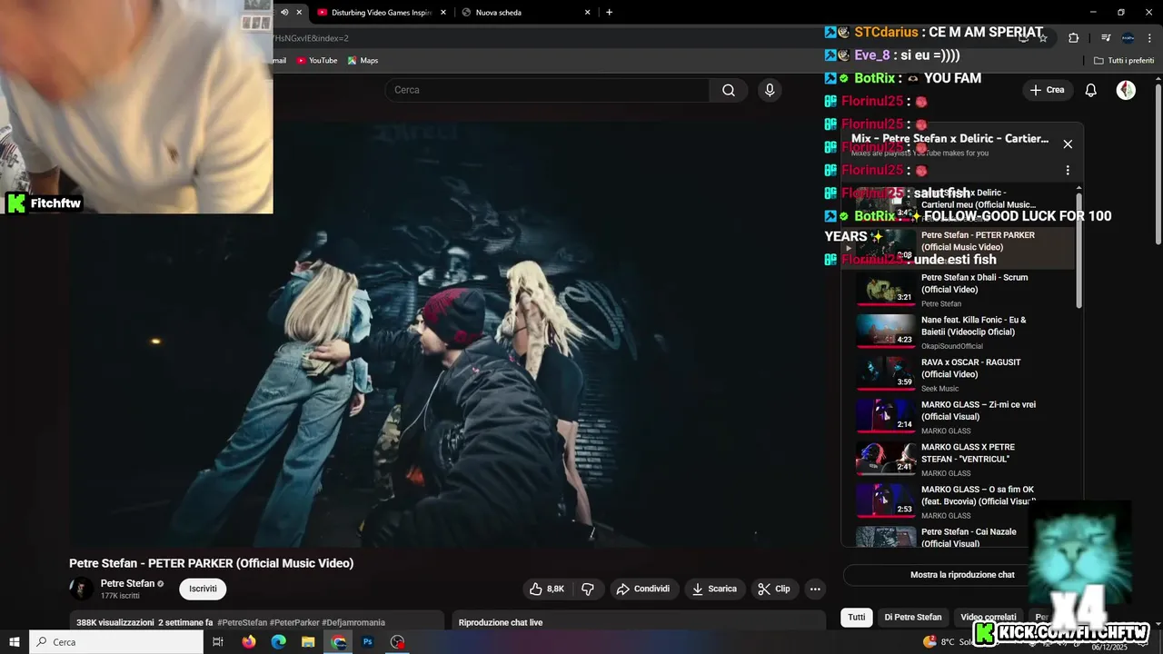The width and height of the screenshot is (1163, 654).
Task: Subscribe with the Iscriviti button
Action: click(203, 589)
